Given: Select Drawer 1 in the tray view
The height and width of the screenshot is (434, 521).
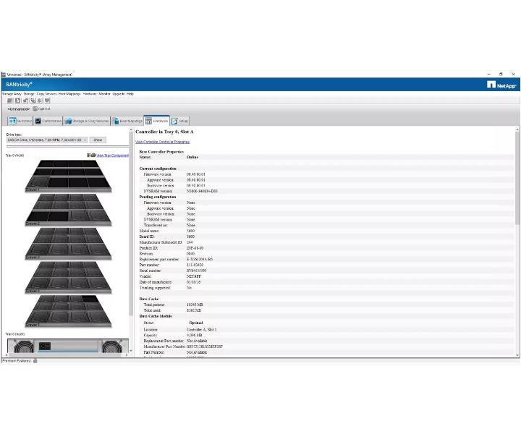Looking at the screenshot, I should pos(68,176).
